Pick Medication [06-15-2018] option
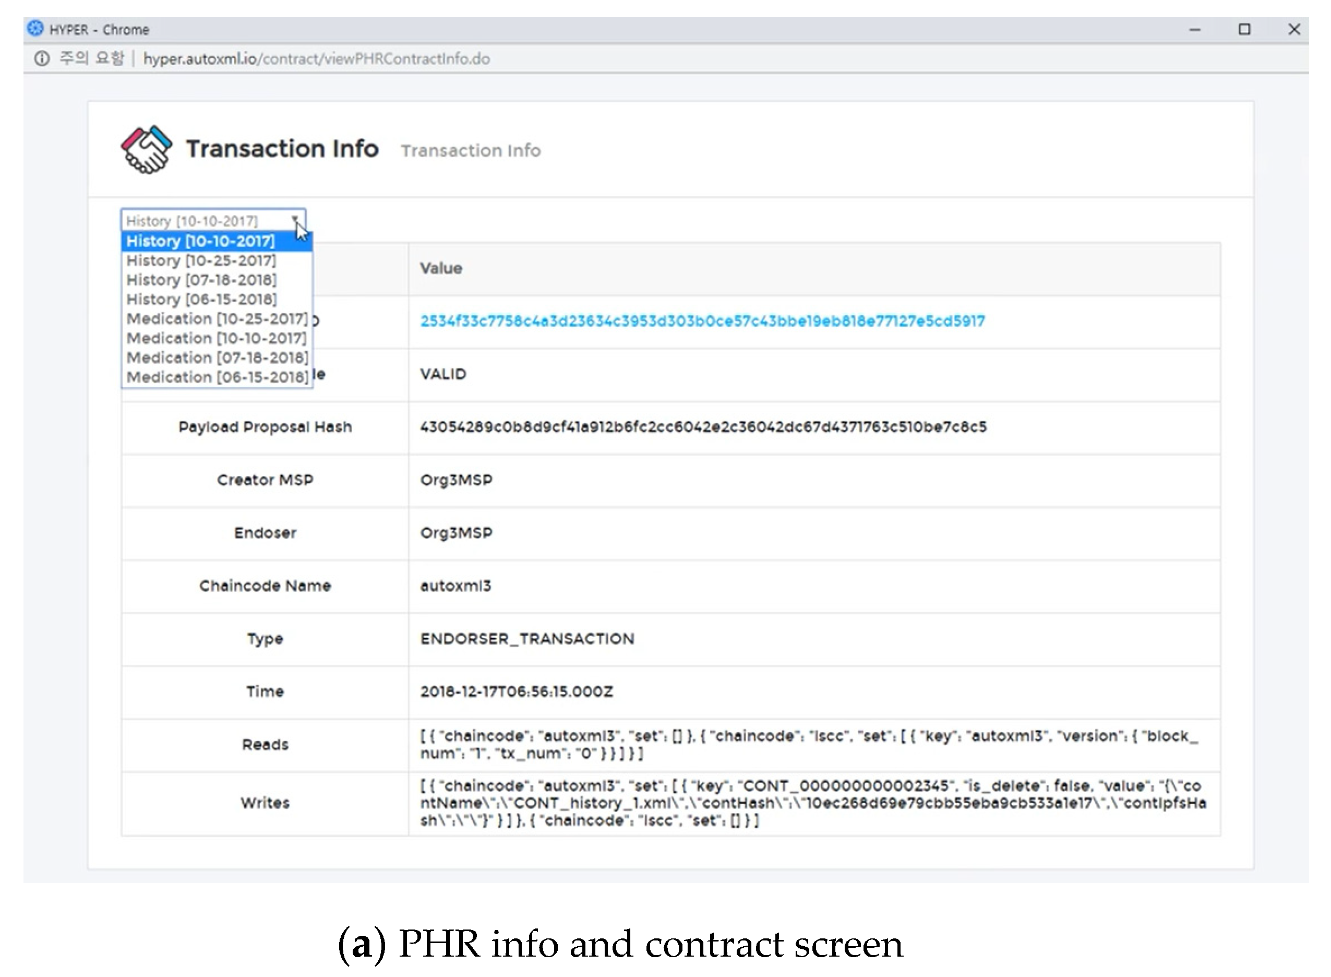 (x=217, y=377)
